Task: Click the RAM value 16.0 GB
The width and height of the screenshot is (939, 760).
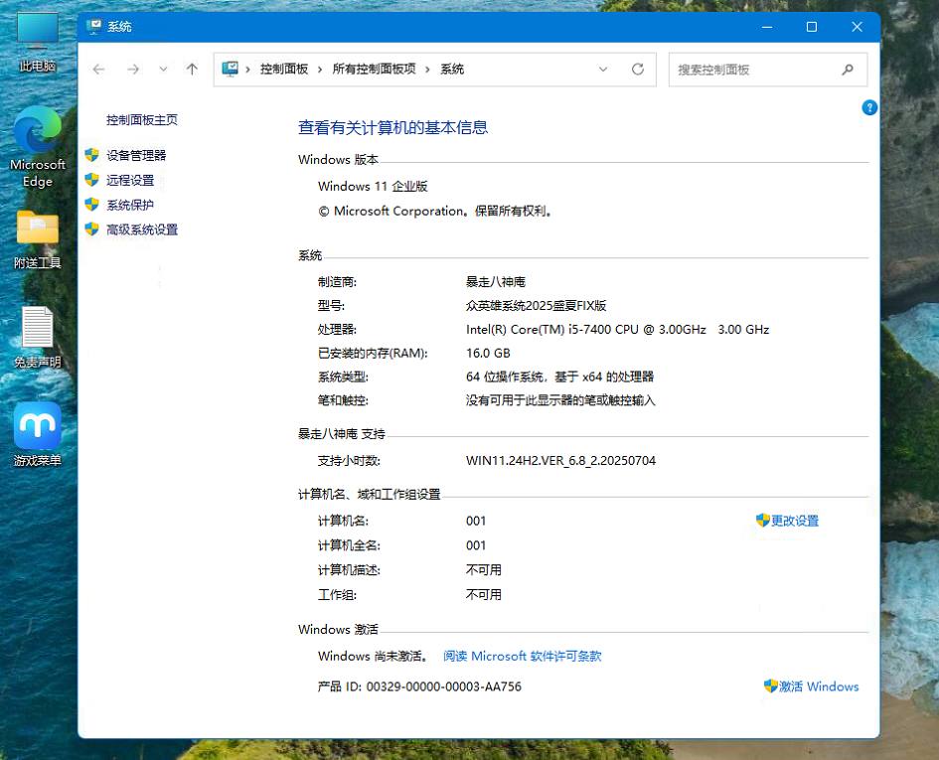Action: point(488,354)
